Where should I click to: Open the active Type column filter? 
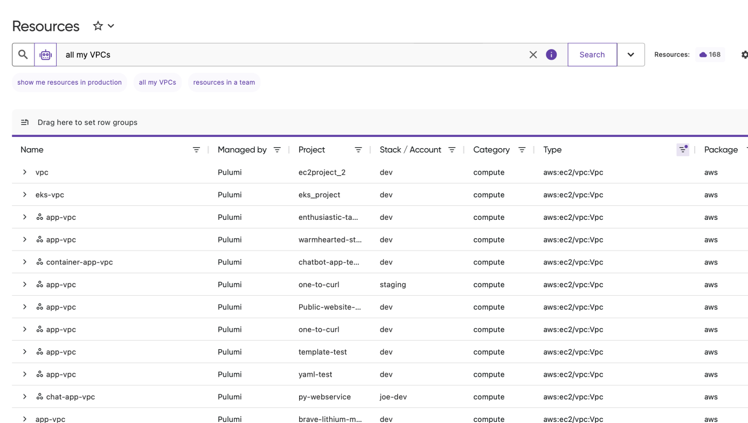coord(683,150)
